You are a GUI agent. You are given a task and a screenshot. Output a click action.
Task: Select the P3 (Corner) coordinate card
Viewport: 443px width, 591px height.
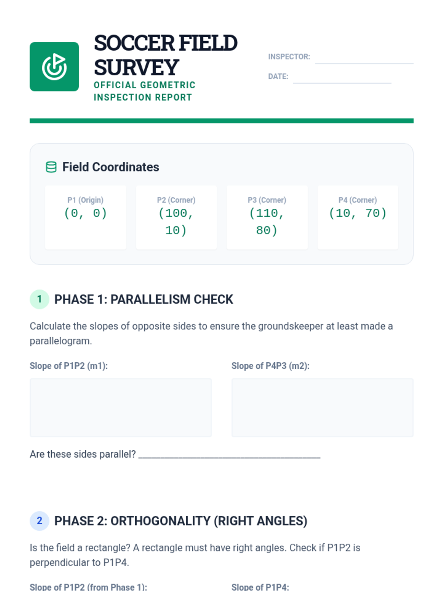[x=267, y=217]
